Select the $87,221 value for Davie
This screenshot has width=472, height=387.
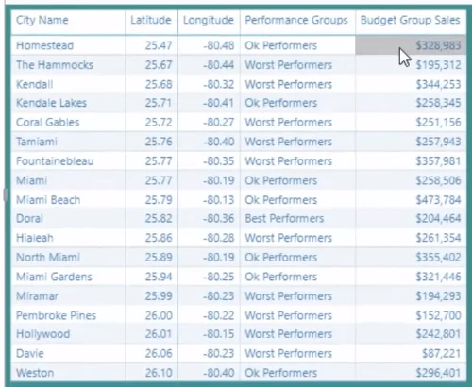(x=441, y=353)
